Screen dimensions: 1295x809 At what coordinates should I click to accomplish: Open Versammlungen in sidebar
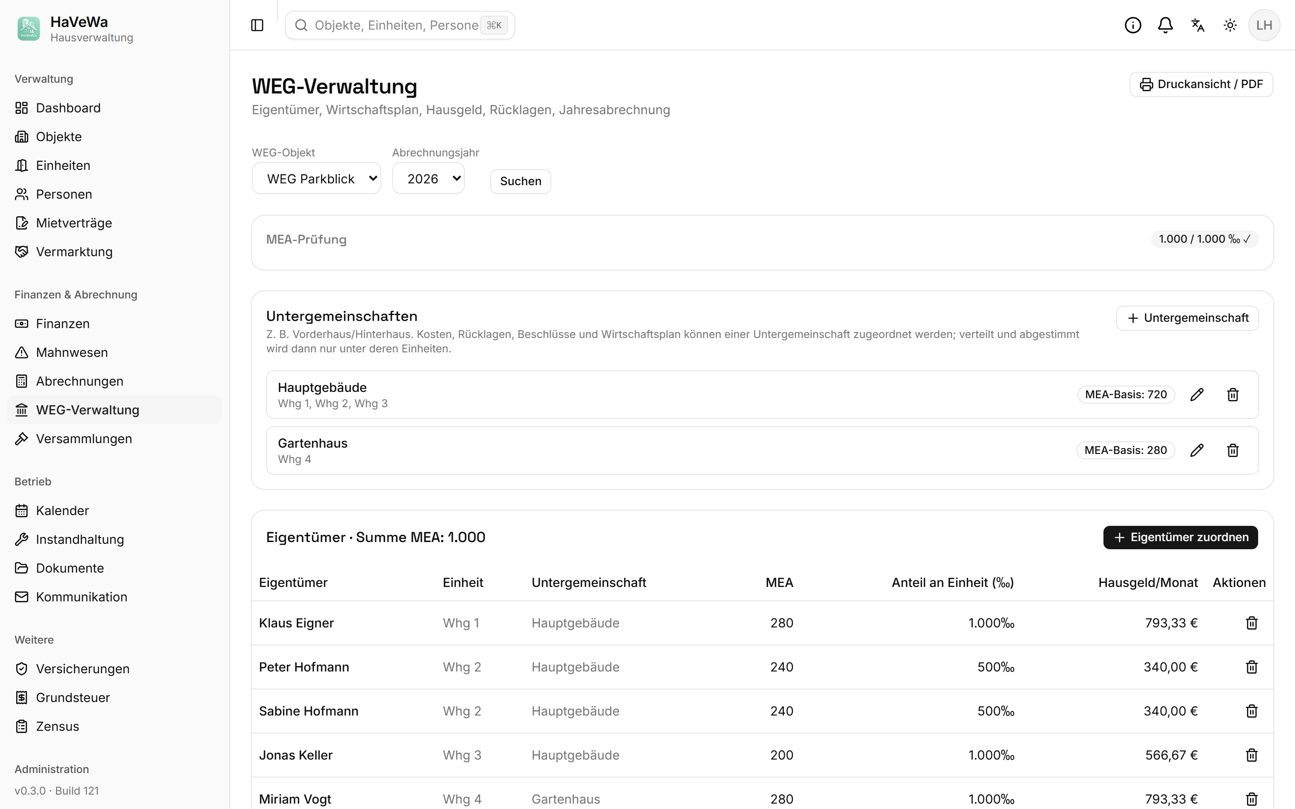point(115,439)
